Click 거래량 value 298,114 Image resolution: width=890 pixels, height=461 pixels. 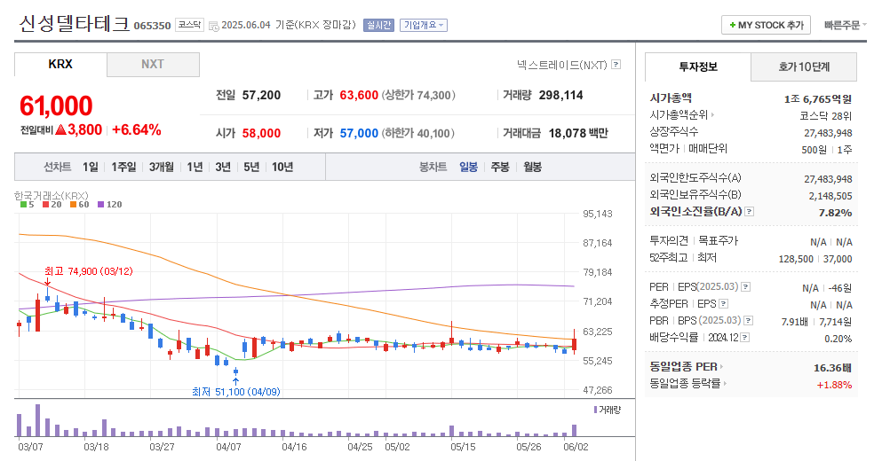pos(560,95)
